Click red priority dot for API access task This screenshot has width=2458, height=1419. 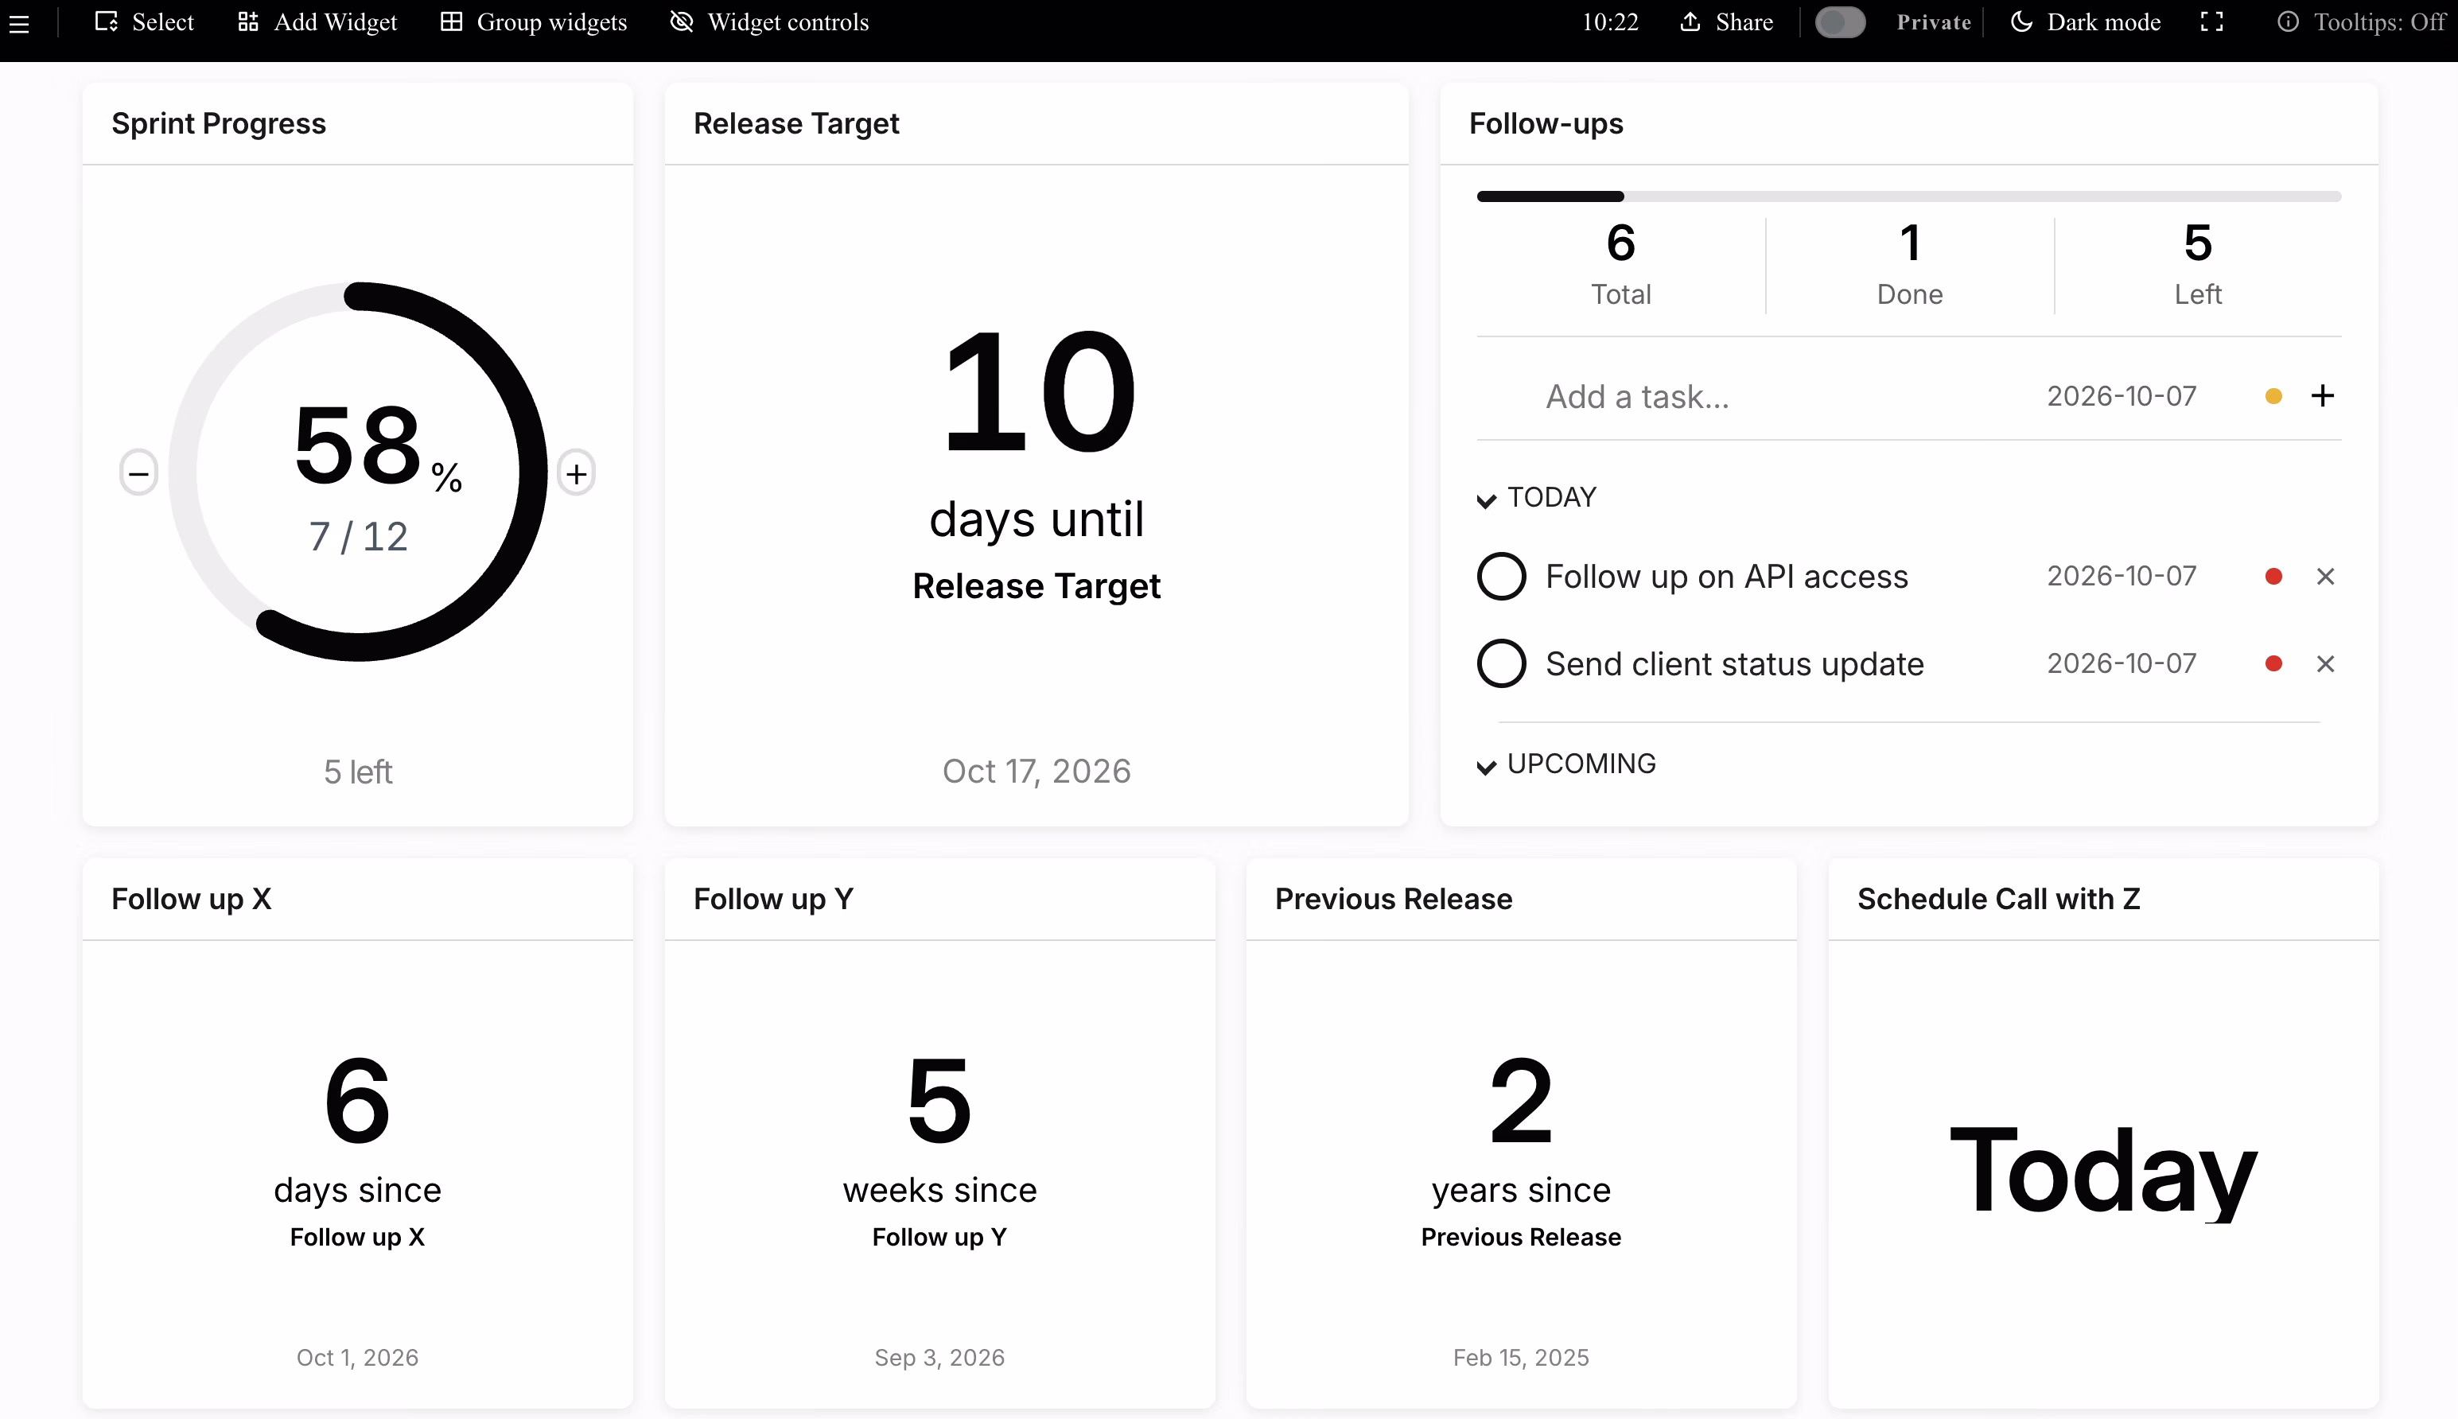pos(2273,577)
